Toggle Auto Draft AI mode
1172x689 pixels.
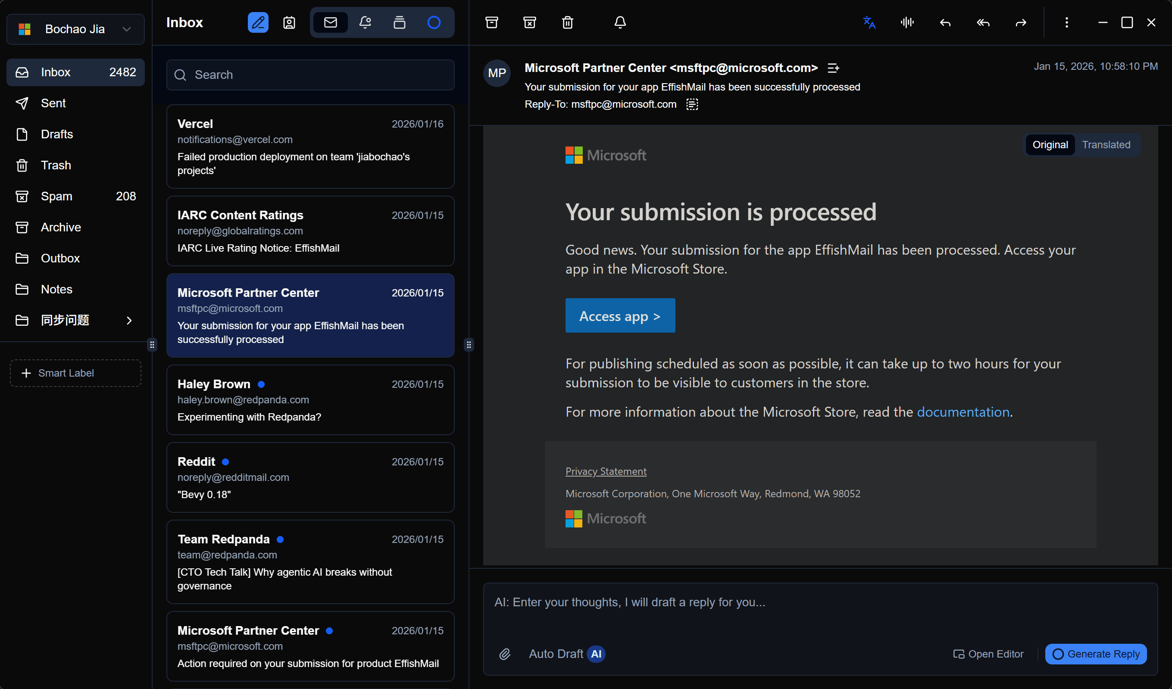tap(566, 654)
